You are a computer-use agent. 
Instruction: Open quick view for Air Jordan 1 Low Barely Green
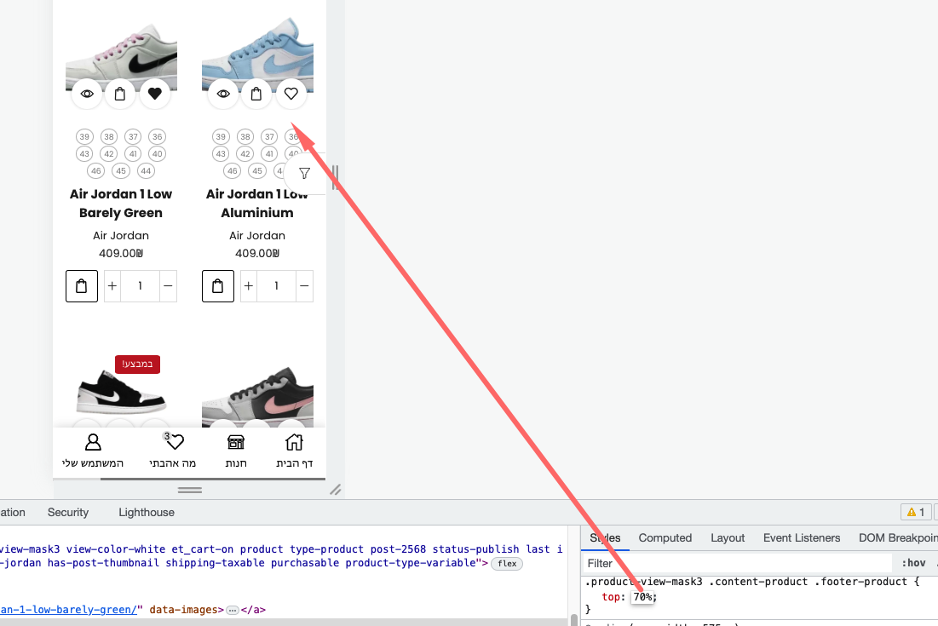[88, 94]
